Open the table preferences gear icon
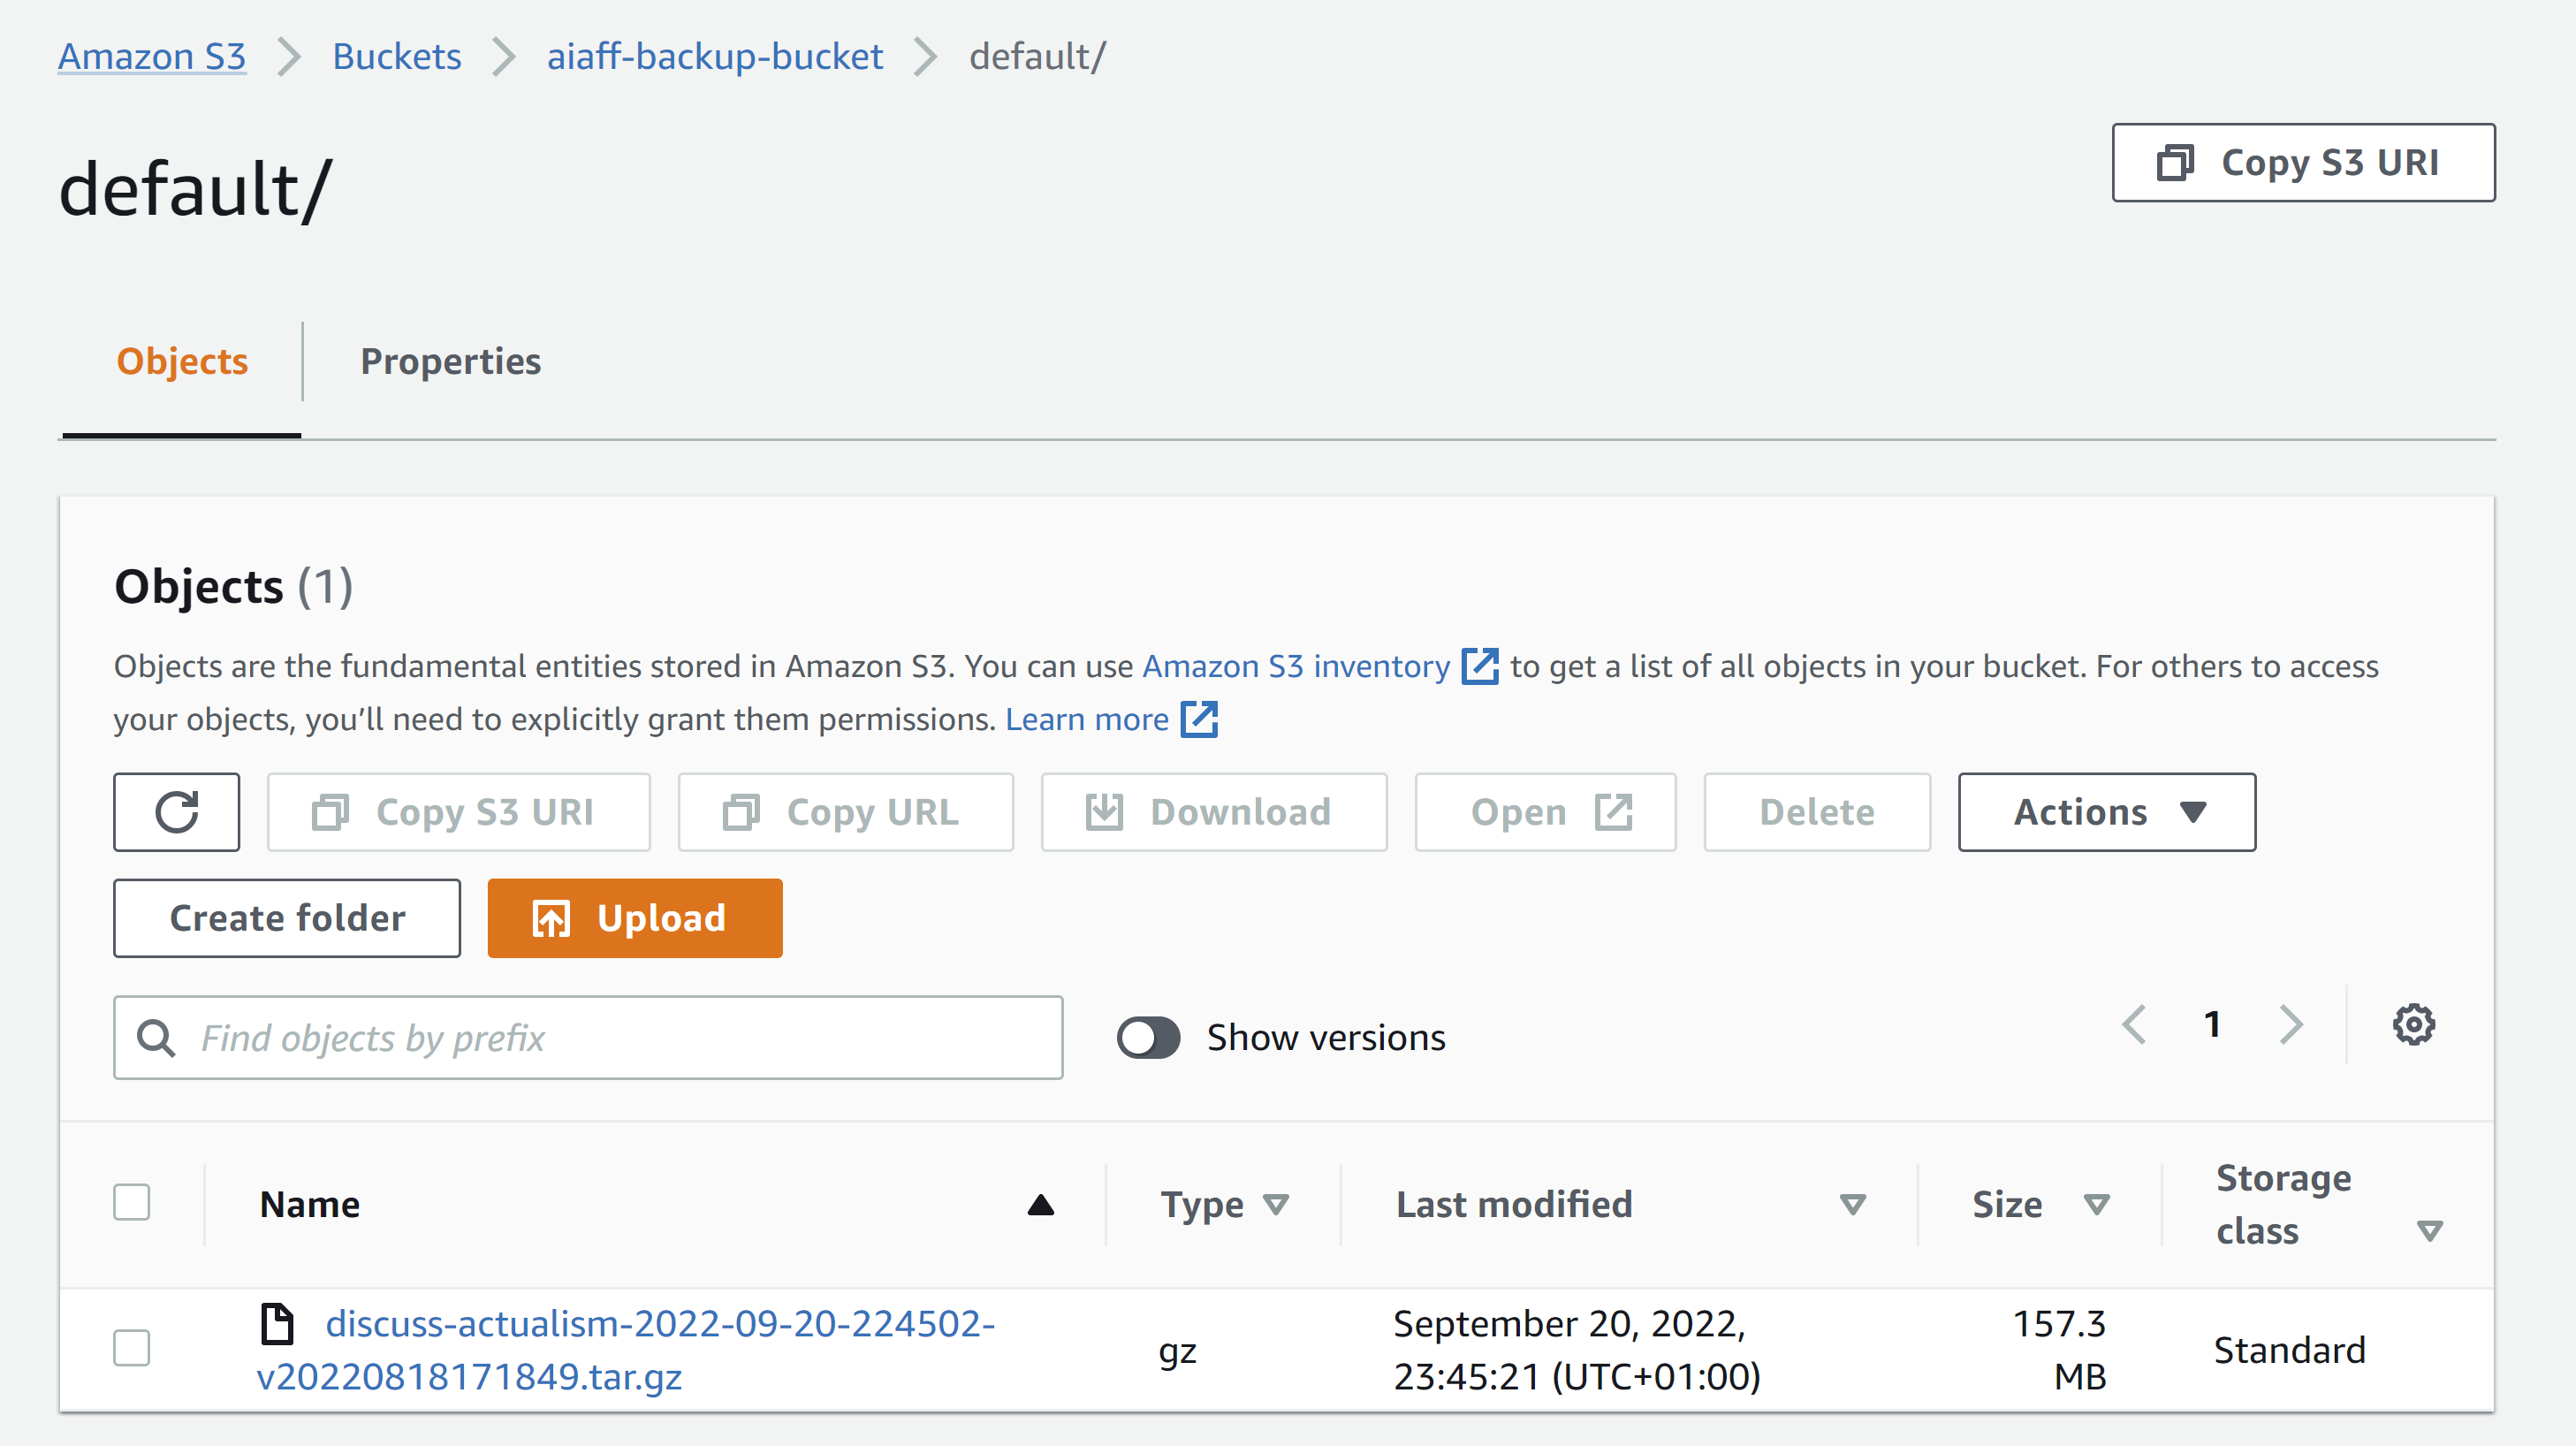 click(x=2413, y=1024)
